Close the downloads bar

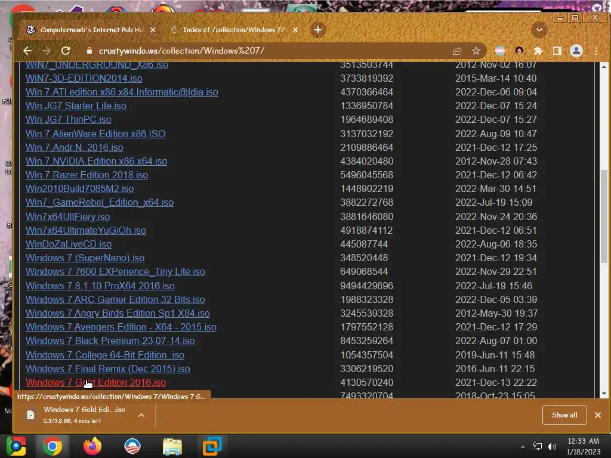click(x=598, y=415)
